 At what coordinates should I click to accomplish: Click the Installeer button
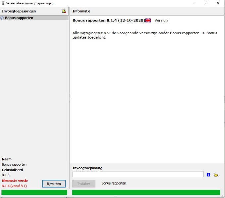pyautogui.click(x=84, y=183)
